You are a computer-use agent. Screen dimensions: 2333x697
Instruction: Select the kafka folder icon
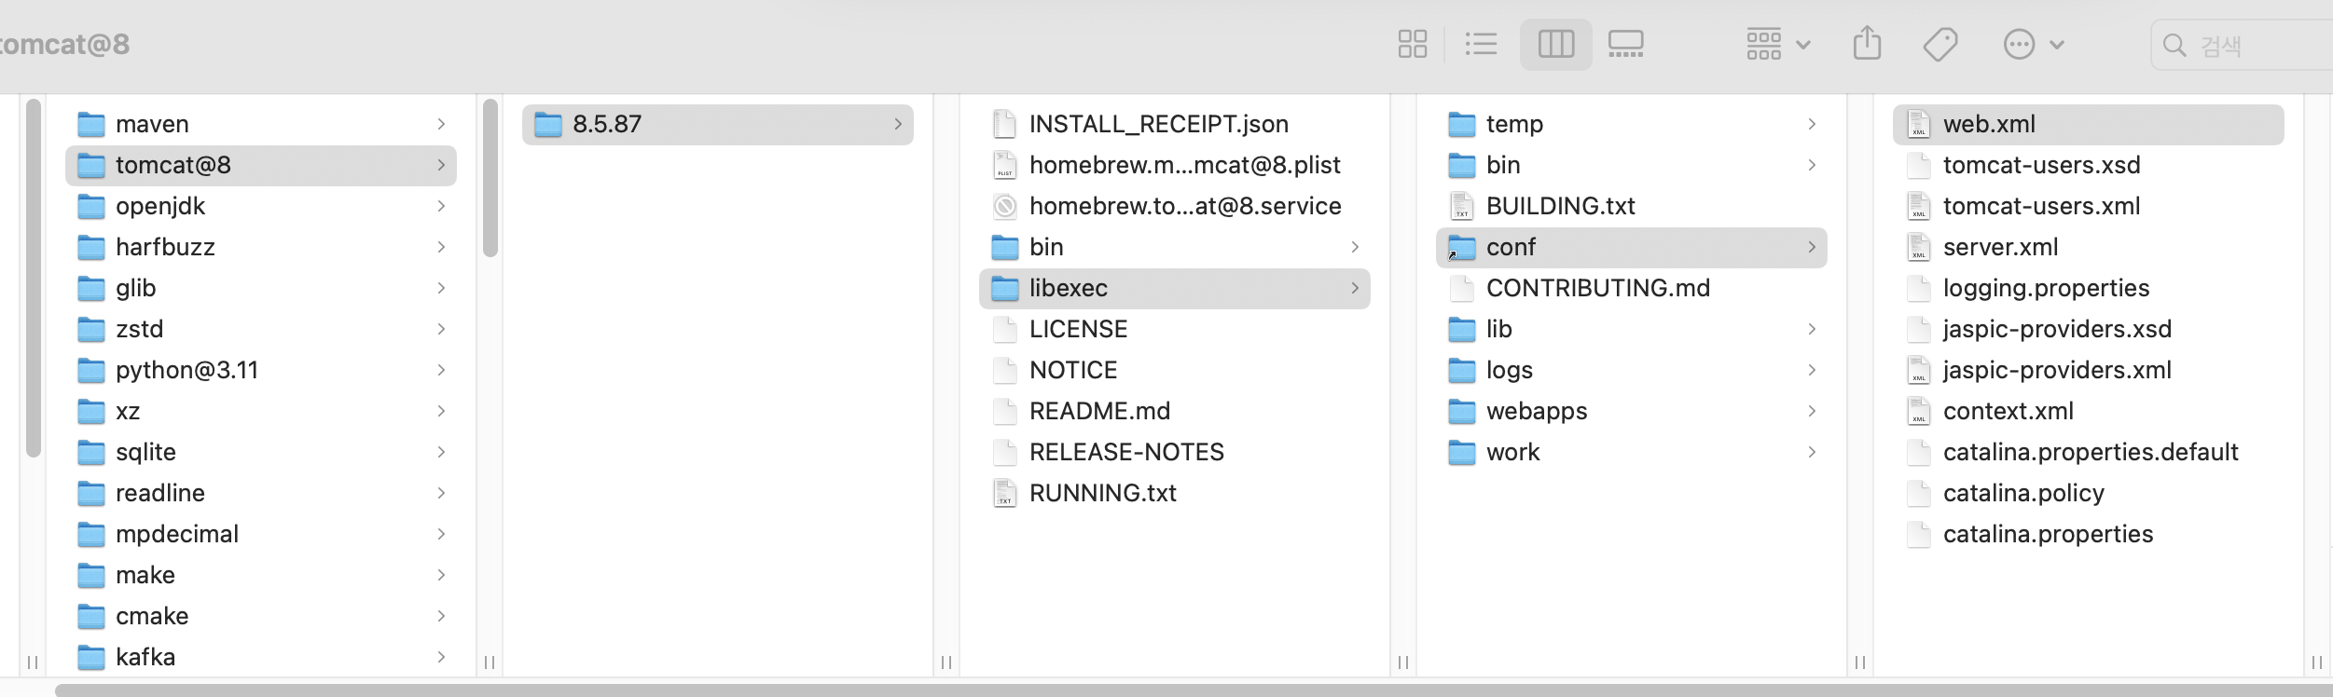coord(90,657)
